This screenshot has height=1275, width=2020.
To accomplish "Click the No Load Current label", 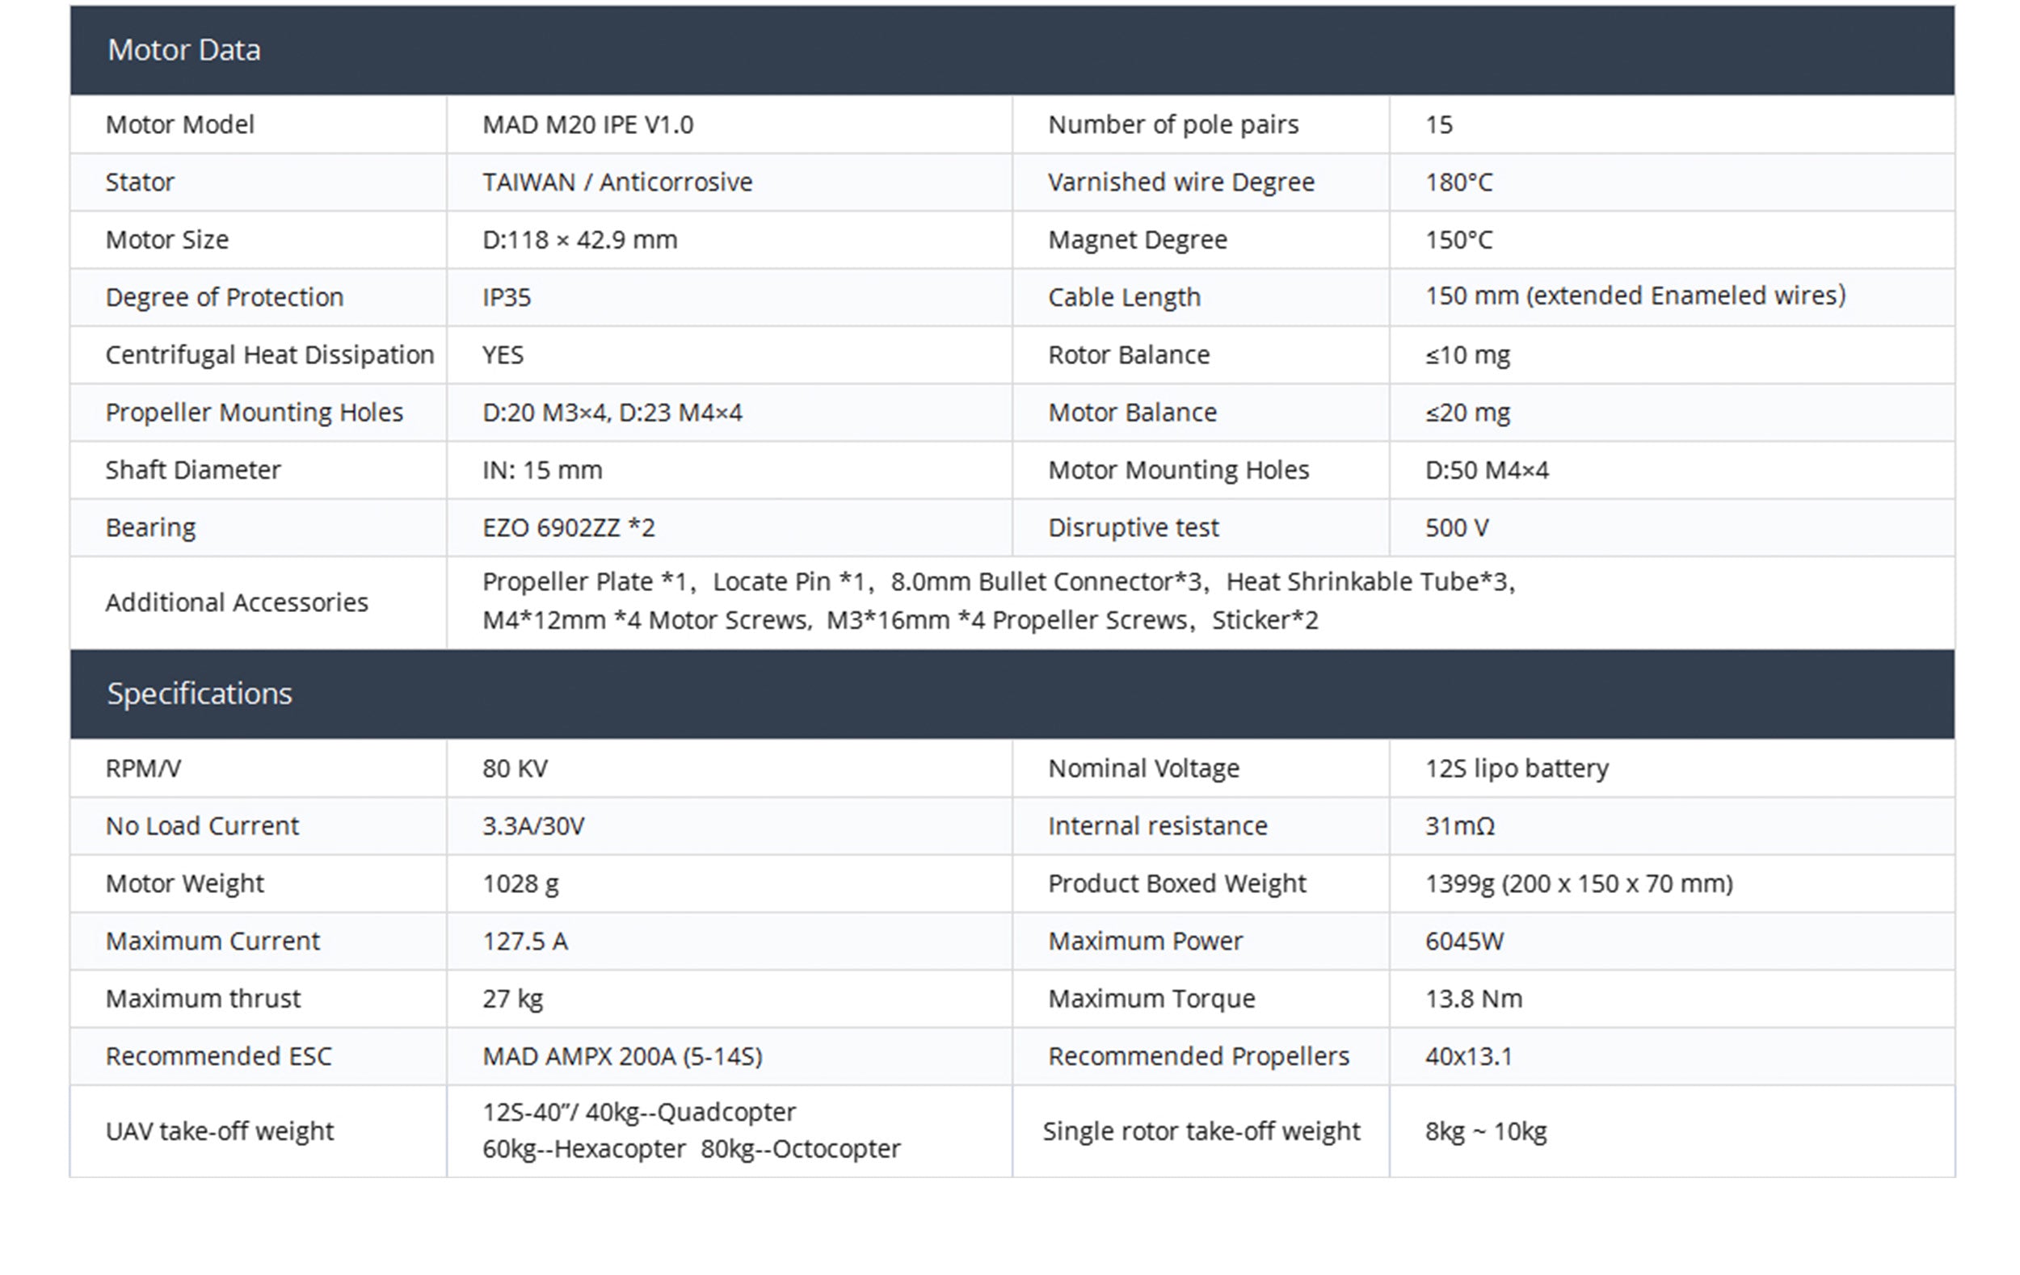I will click(x=202, y=827).
